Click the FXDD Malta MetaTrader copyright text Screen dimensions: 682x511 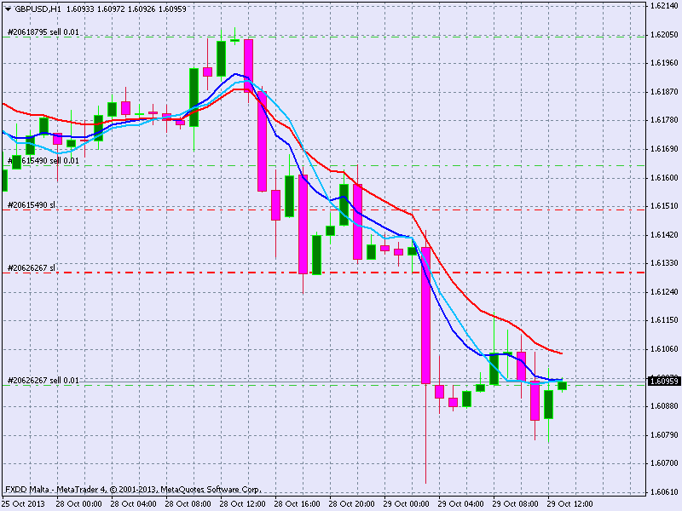pos(132,490)
